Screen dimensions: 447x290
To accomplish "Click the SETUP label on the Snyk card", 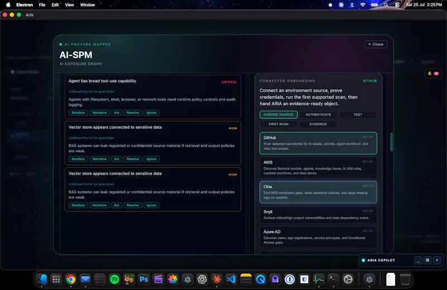I will [368, 211].
